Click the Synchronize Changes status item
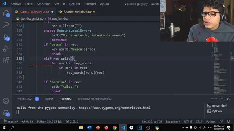Viewport: 234px width, 131px height. 27,122
